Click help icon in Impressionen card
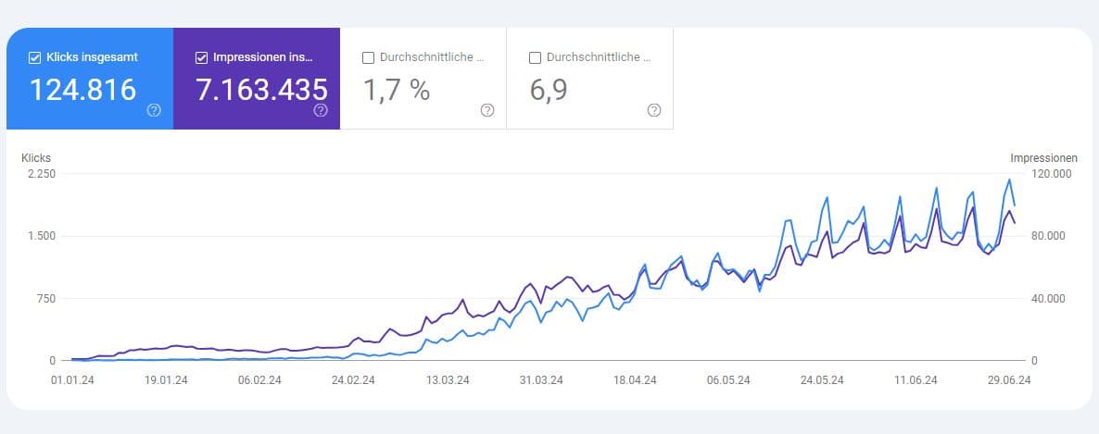 tap(321, 110)
